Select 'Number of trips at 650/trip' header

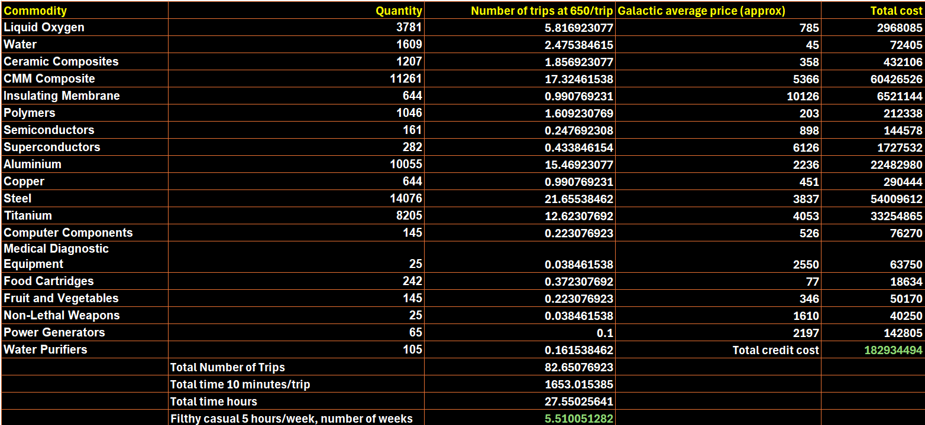(x=520, y=10)
